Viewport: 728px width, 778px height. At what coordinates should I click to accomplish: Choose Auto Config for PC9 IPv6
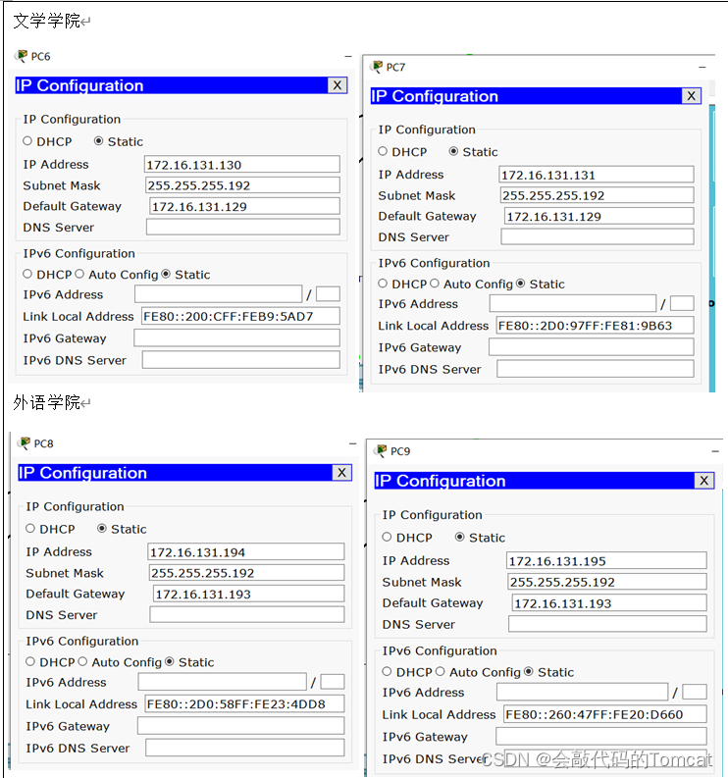(441, 671)
